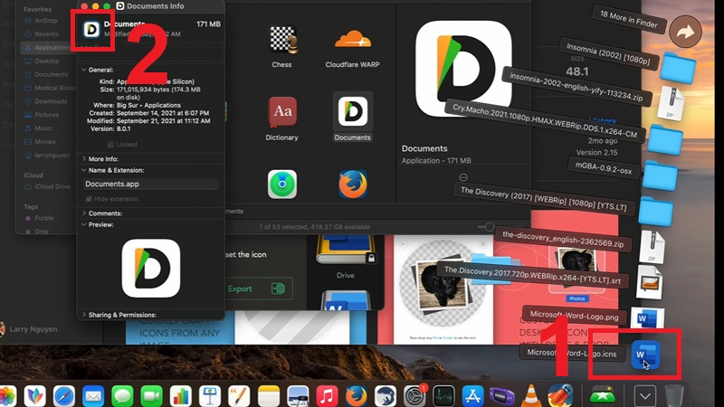Click the Documents.app name field
Viewport: 724px width, 407px height.
pyautogui.click(x=150, y=184)
